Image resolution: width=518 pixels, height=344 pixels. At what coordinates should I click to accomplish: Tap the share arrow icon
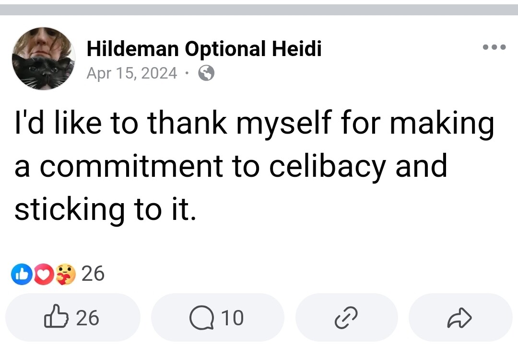[x=460, y=318]
